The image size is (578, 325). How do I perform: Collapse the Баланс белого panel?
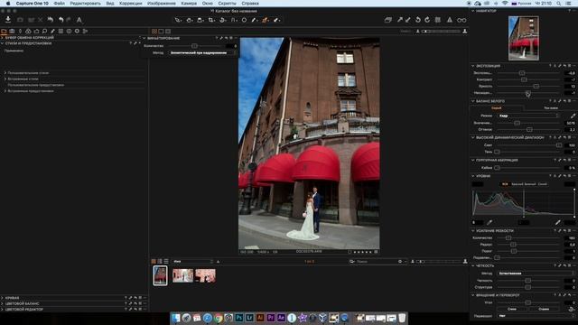(473, 101)
